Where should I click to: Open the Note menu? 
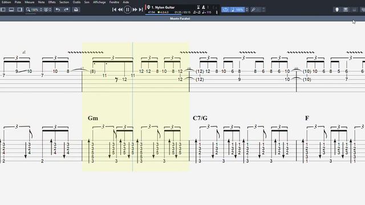[x=42, y=2]
